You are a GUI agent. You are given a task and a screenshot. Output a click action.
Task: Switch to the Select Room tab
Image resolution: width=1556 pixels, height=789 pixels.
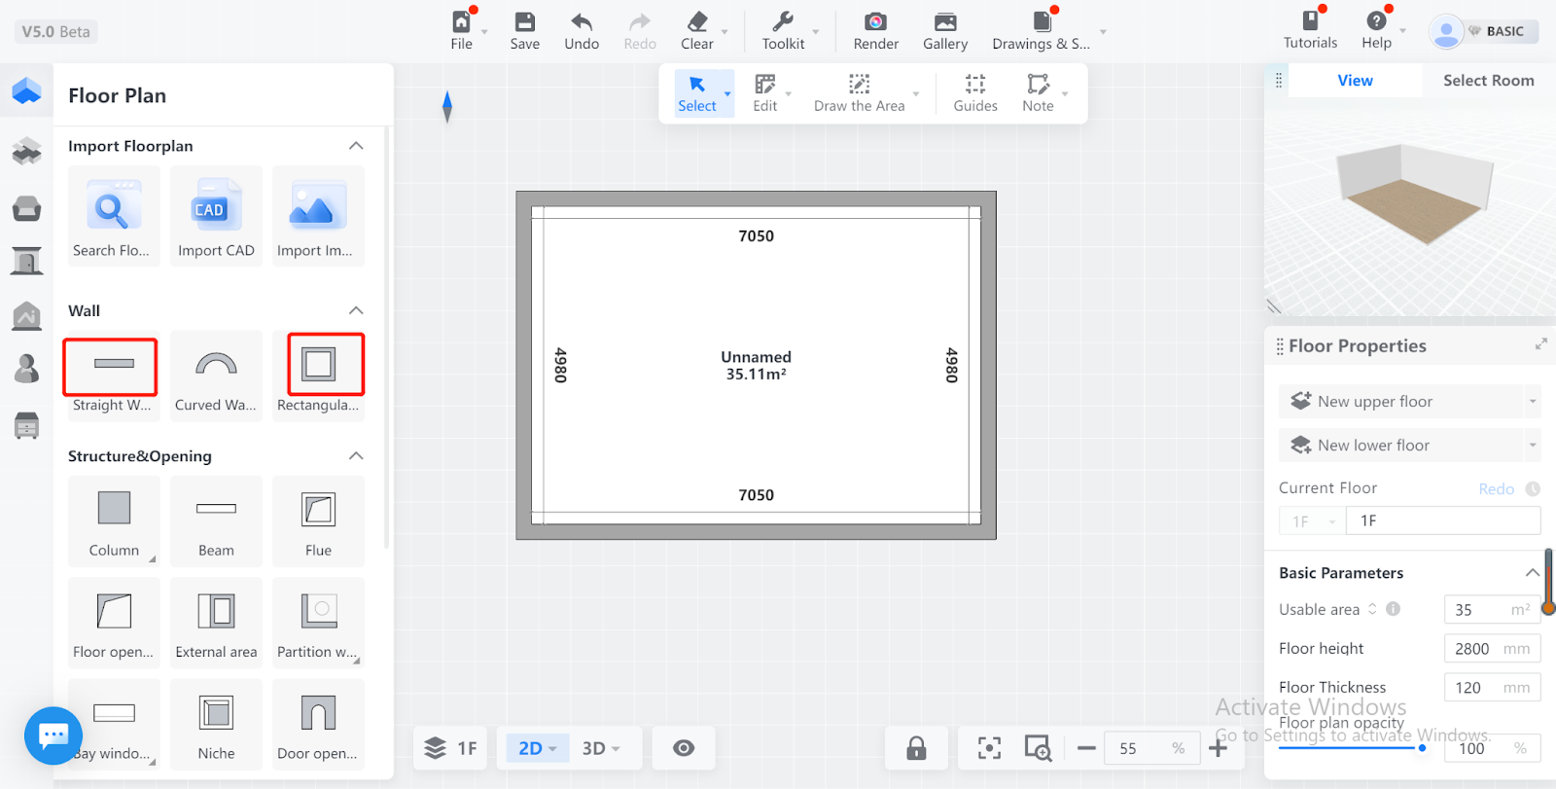coord(1488,81)
